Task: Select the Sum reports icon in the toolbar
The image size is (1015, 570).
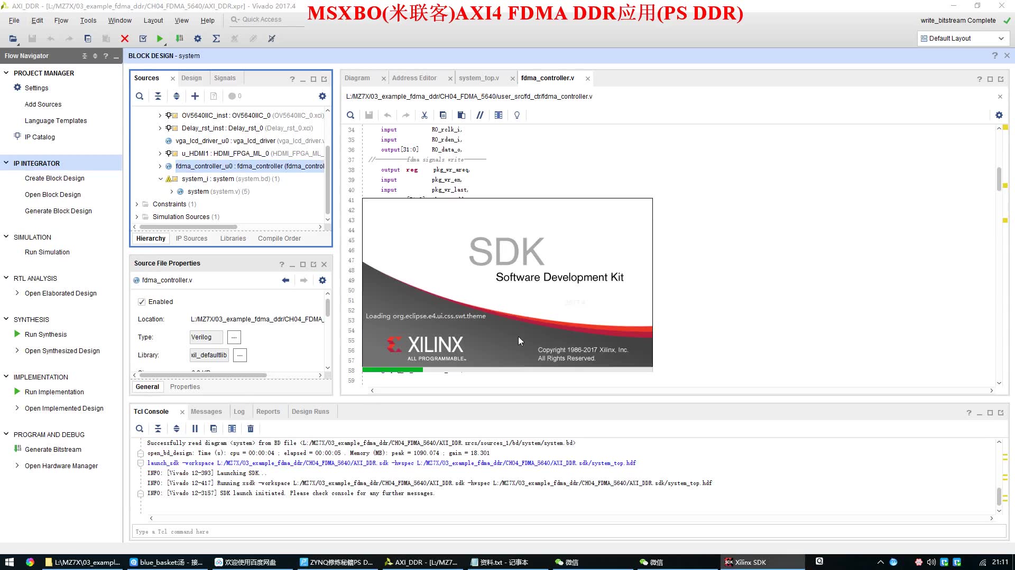Action: (x=216, y=38)
